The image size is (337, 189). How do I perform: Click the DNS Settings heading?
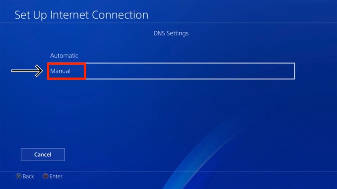[171, 33]
